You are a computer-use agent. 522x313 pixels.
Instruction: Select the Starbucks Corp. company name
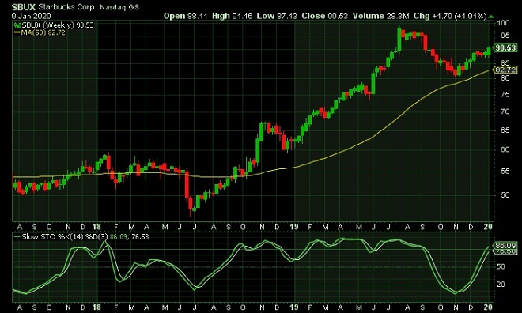[68, 7]
